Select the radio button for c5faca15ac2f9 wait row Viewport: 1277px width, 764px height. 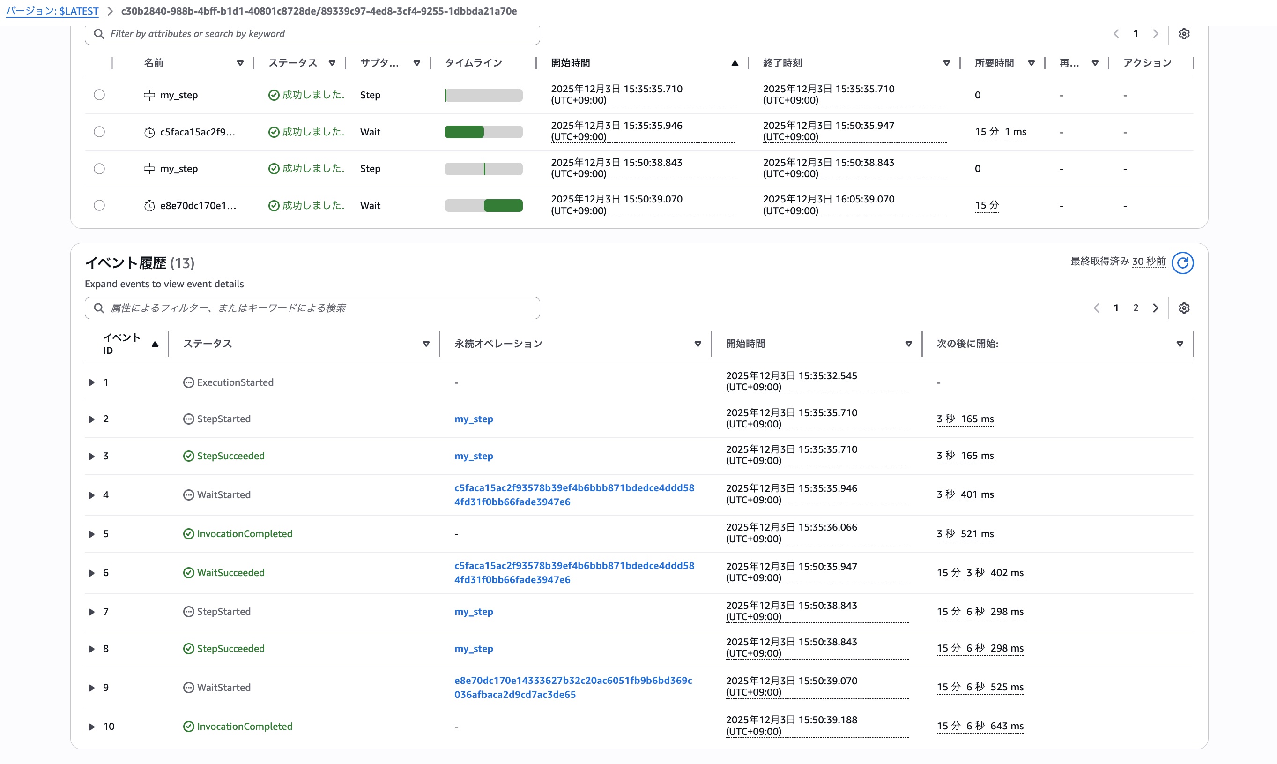tap(99, 132)
